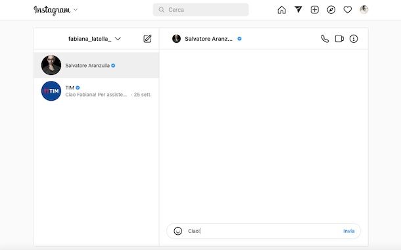Open profile via Salvatore Aranz... header name
The width and height of the screenshot is (401, 250).
[x=208, y=39]
